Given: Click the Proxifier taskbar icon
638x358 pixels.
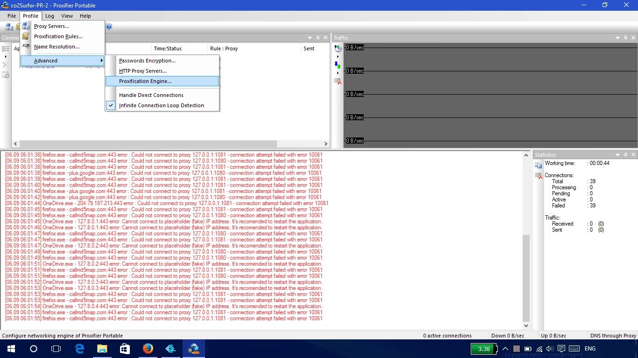Looking at the screenshot, I should point(193,349).
